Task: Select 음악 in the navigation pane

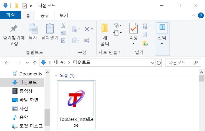Action: (20, 117)
